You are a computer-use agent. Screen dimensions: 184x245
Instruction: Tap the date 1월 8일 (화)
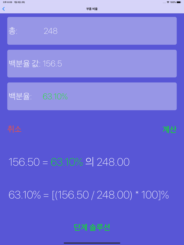[19, 2]
